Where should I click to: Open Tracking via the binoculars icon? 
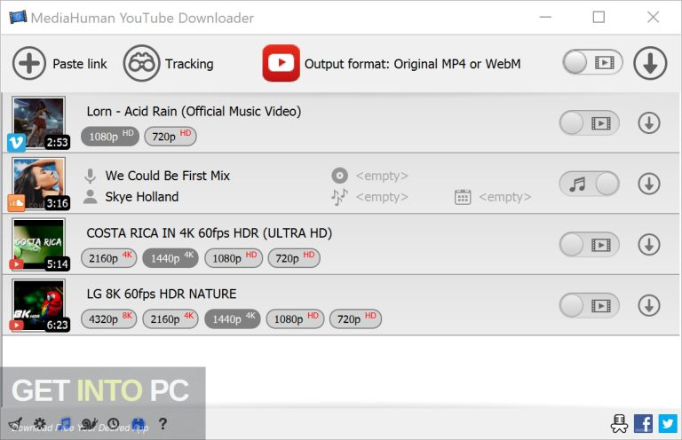click(141, 63)
